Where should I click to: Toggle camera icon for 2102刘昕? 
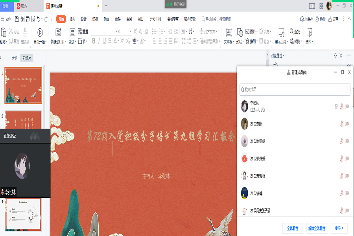tap(347, 124)
